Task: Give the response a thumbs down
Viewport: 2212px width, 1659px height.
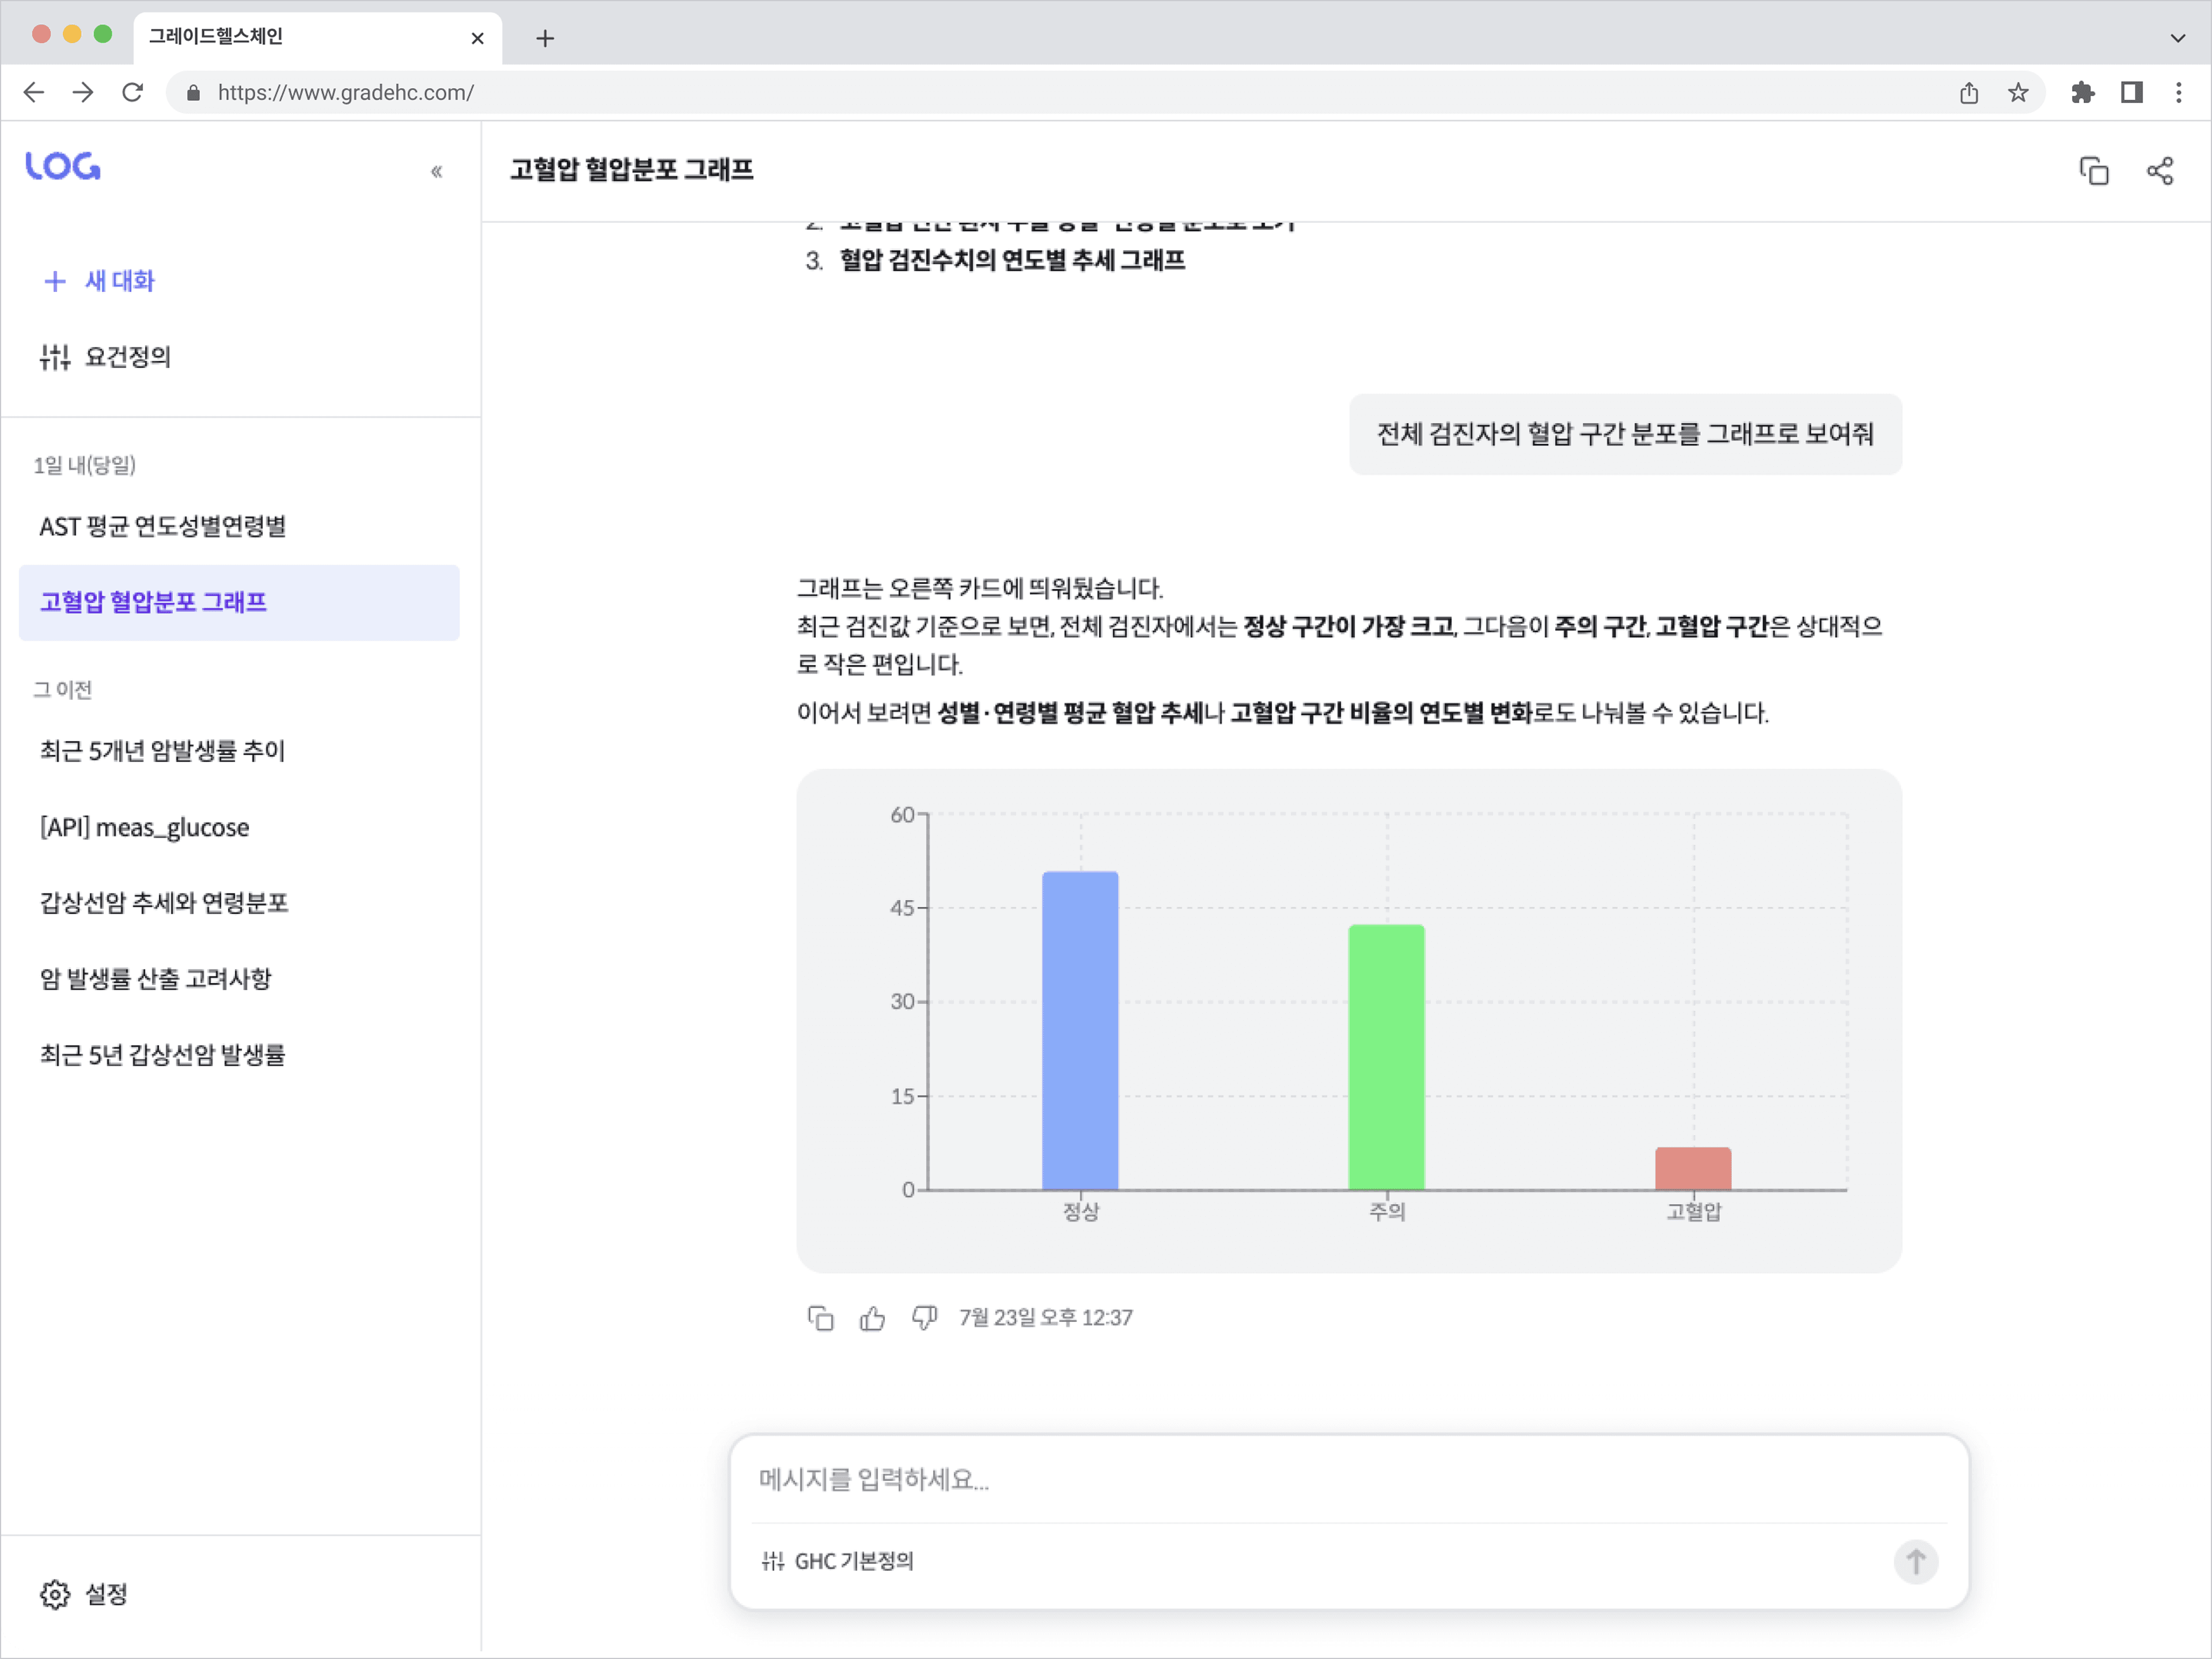Action: tap(924, 1318)
